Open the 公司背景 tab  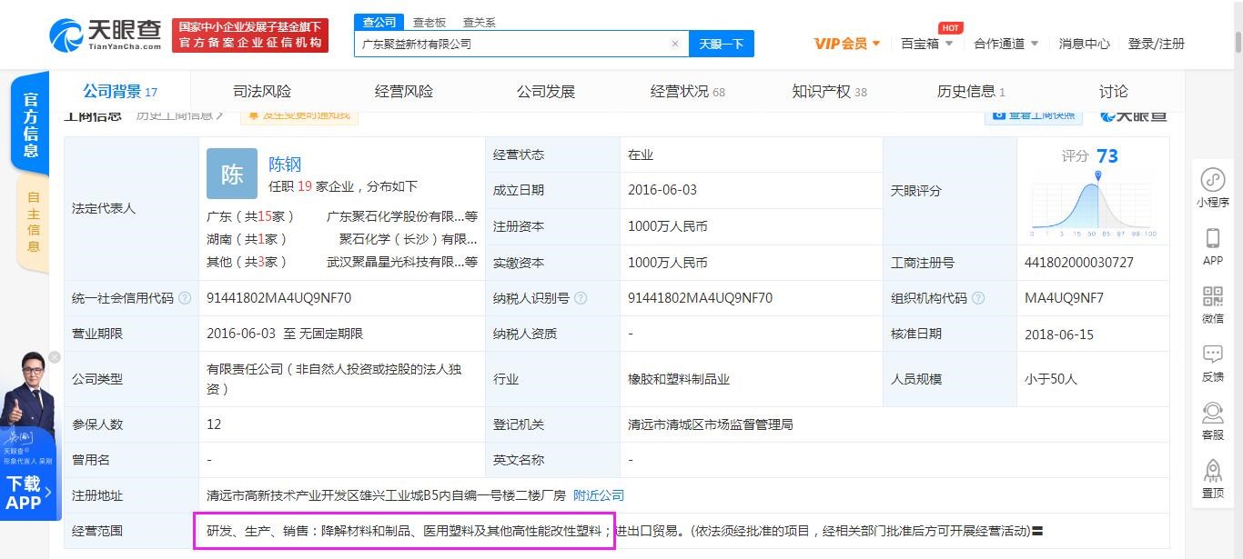point(120,91)
